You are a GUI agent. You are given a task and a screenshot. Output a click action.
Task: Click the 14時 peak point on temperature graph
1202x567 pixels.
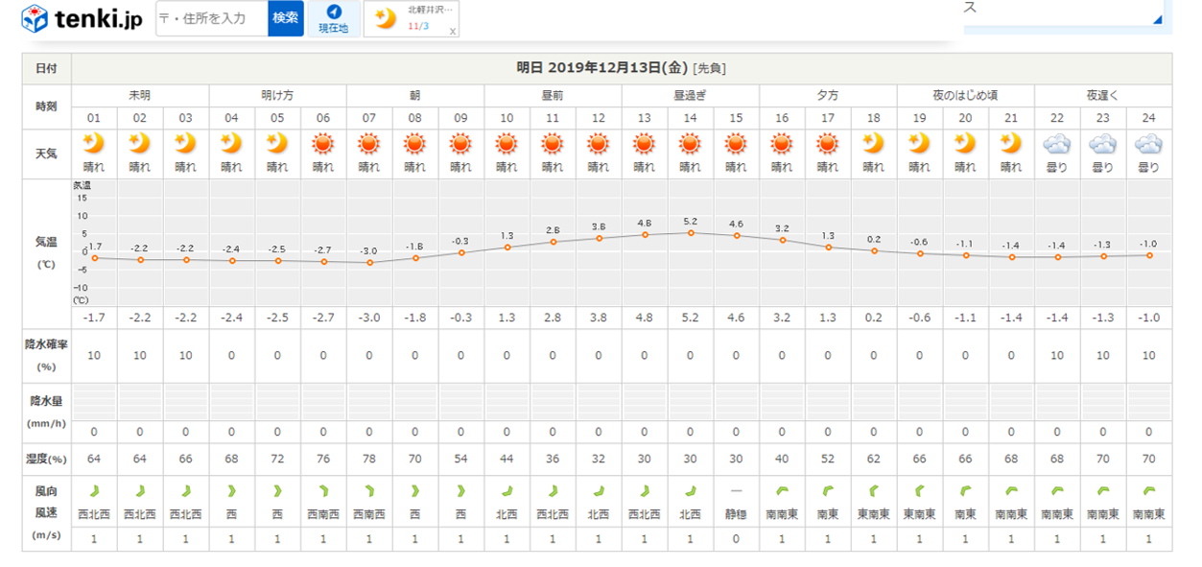(x=691, y=233)
